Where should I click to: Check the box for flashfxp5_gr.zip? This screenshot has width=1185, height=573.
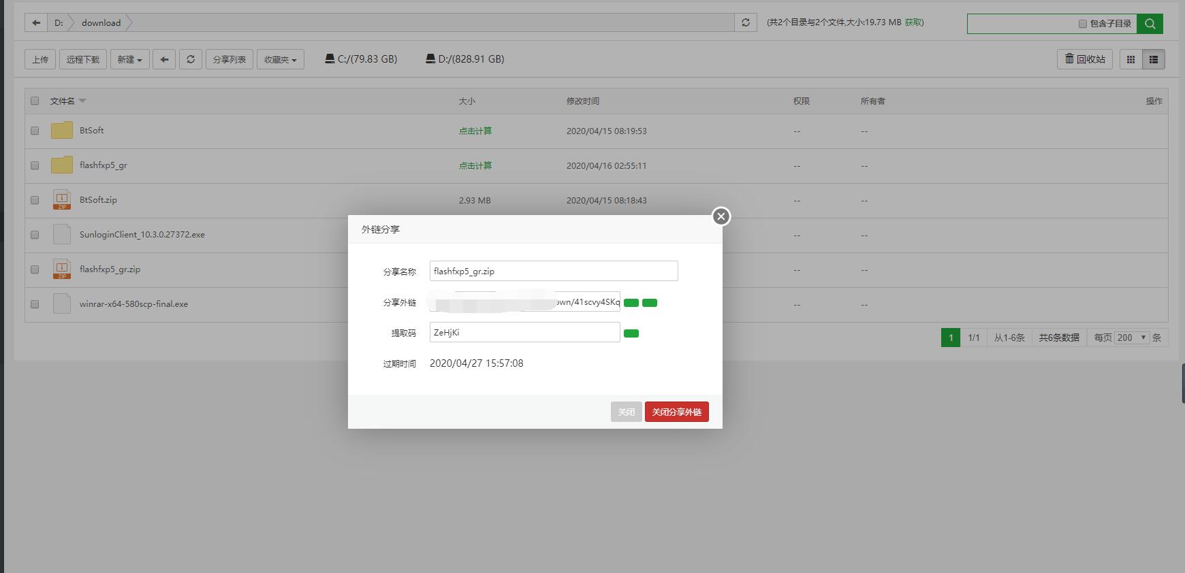(35, 269)
